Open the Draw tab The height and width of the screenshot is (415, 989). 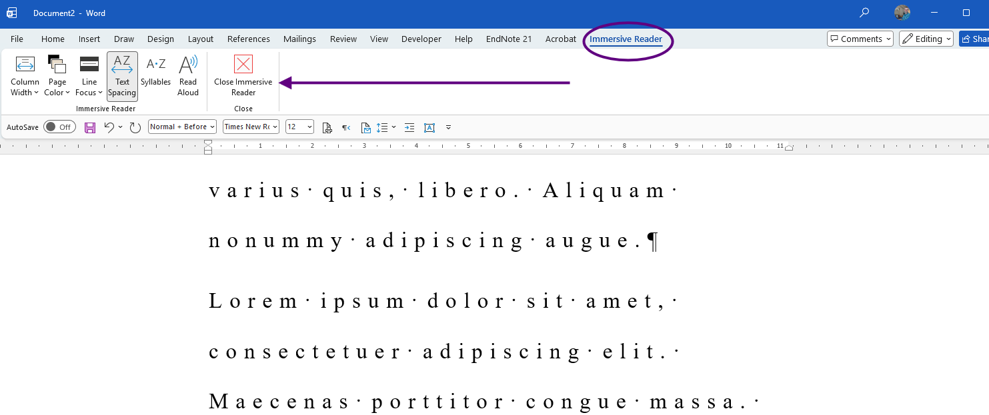coord(124,39)
